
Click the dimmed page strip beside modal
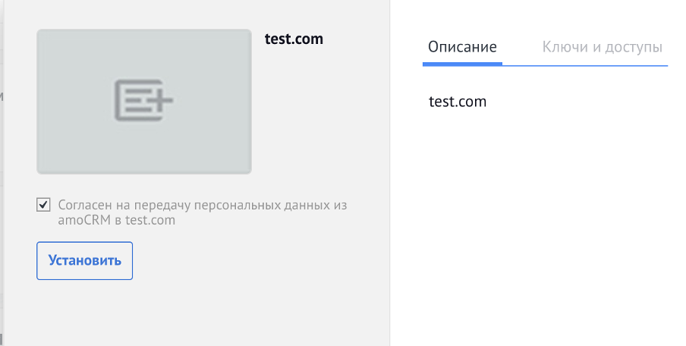coord(2,173)
